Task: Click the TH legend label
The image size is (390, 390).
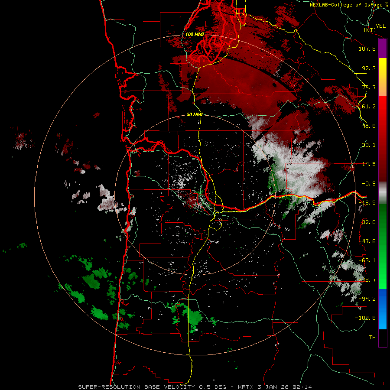Action: click(372, 337)
